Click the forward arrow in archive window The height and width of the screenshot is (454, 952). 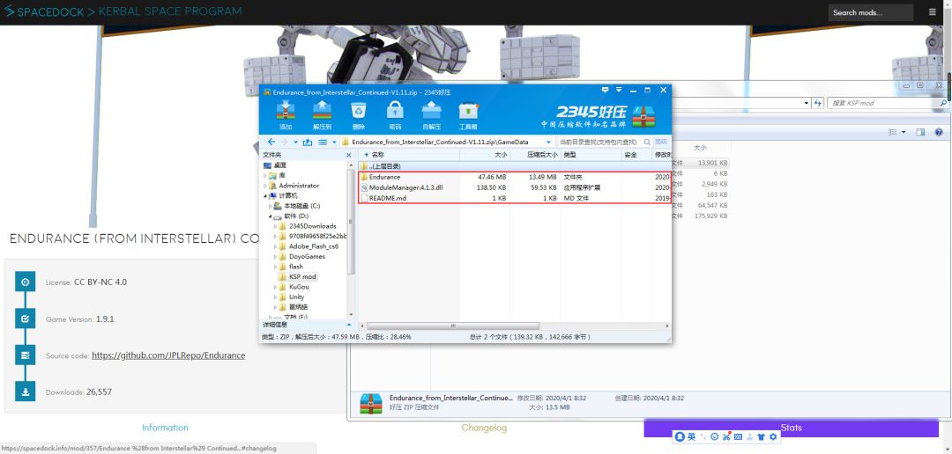[285, 142]
